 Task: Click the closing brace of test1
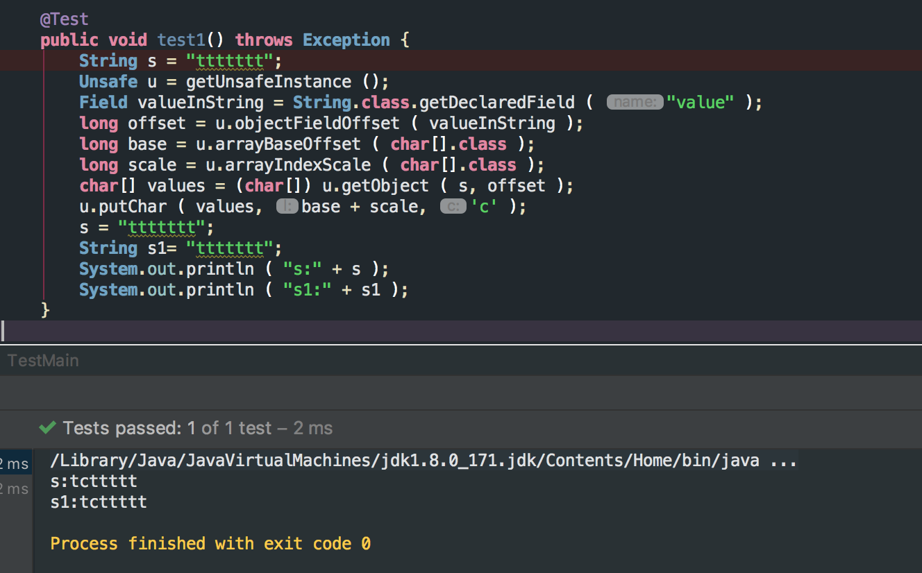click(x=45, y=309)
